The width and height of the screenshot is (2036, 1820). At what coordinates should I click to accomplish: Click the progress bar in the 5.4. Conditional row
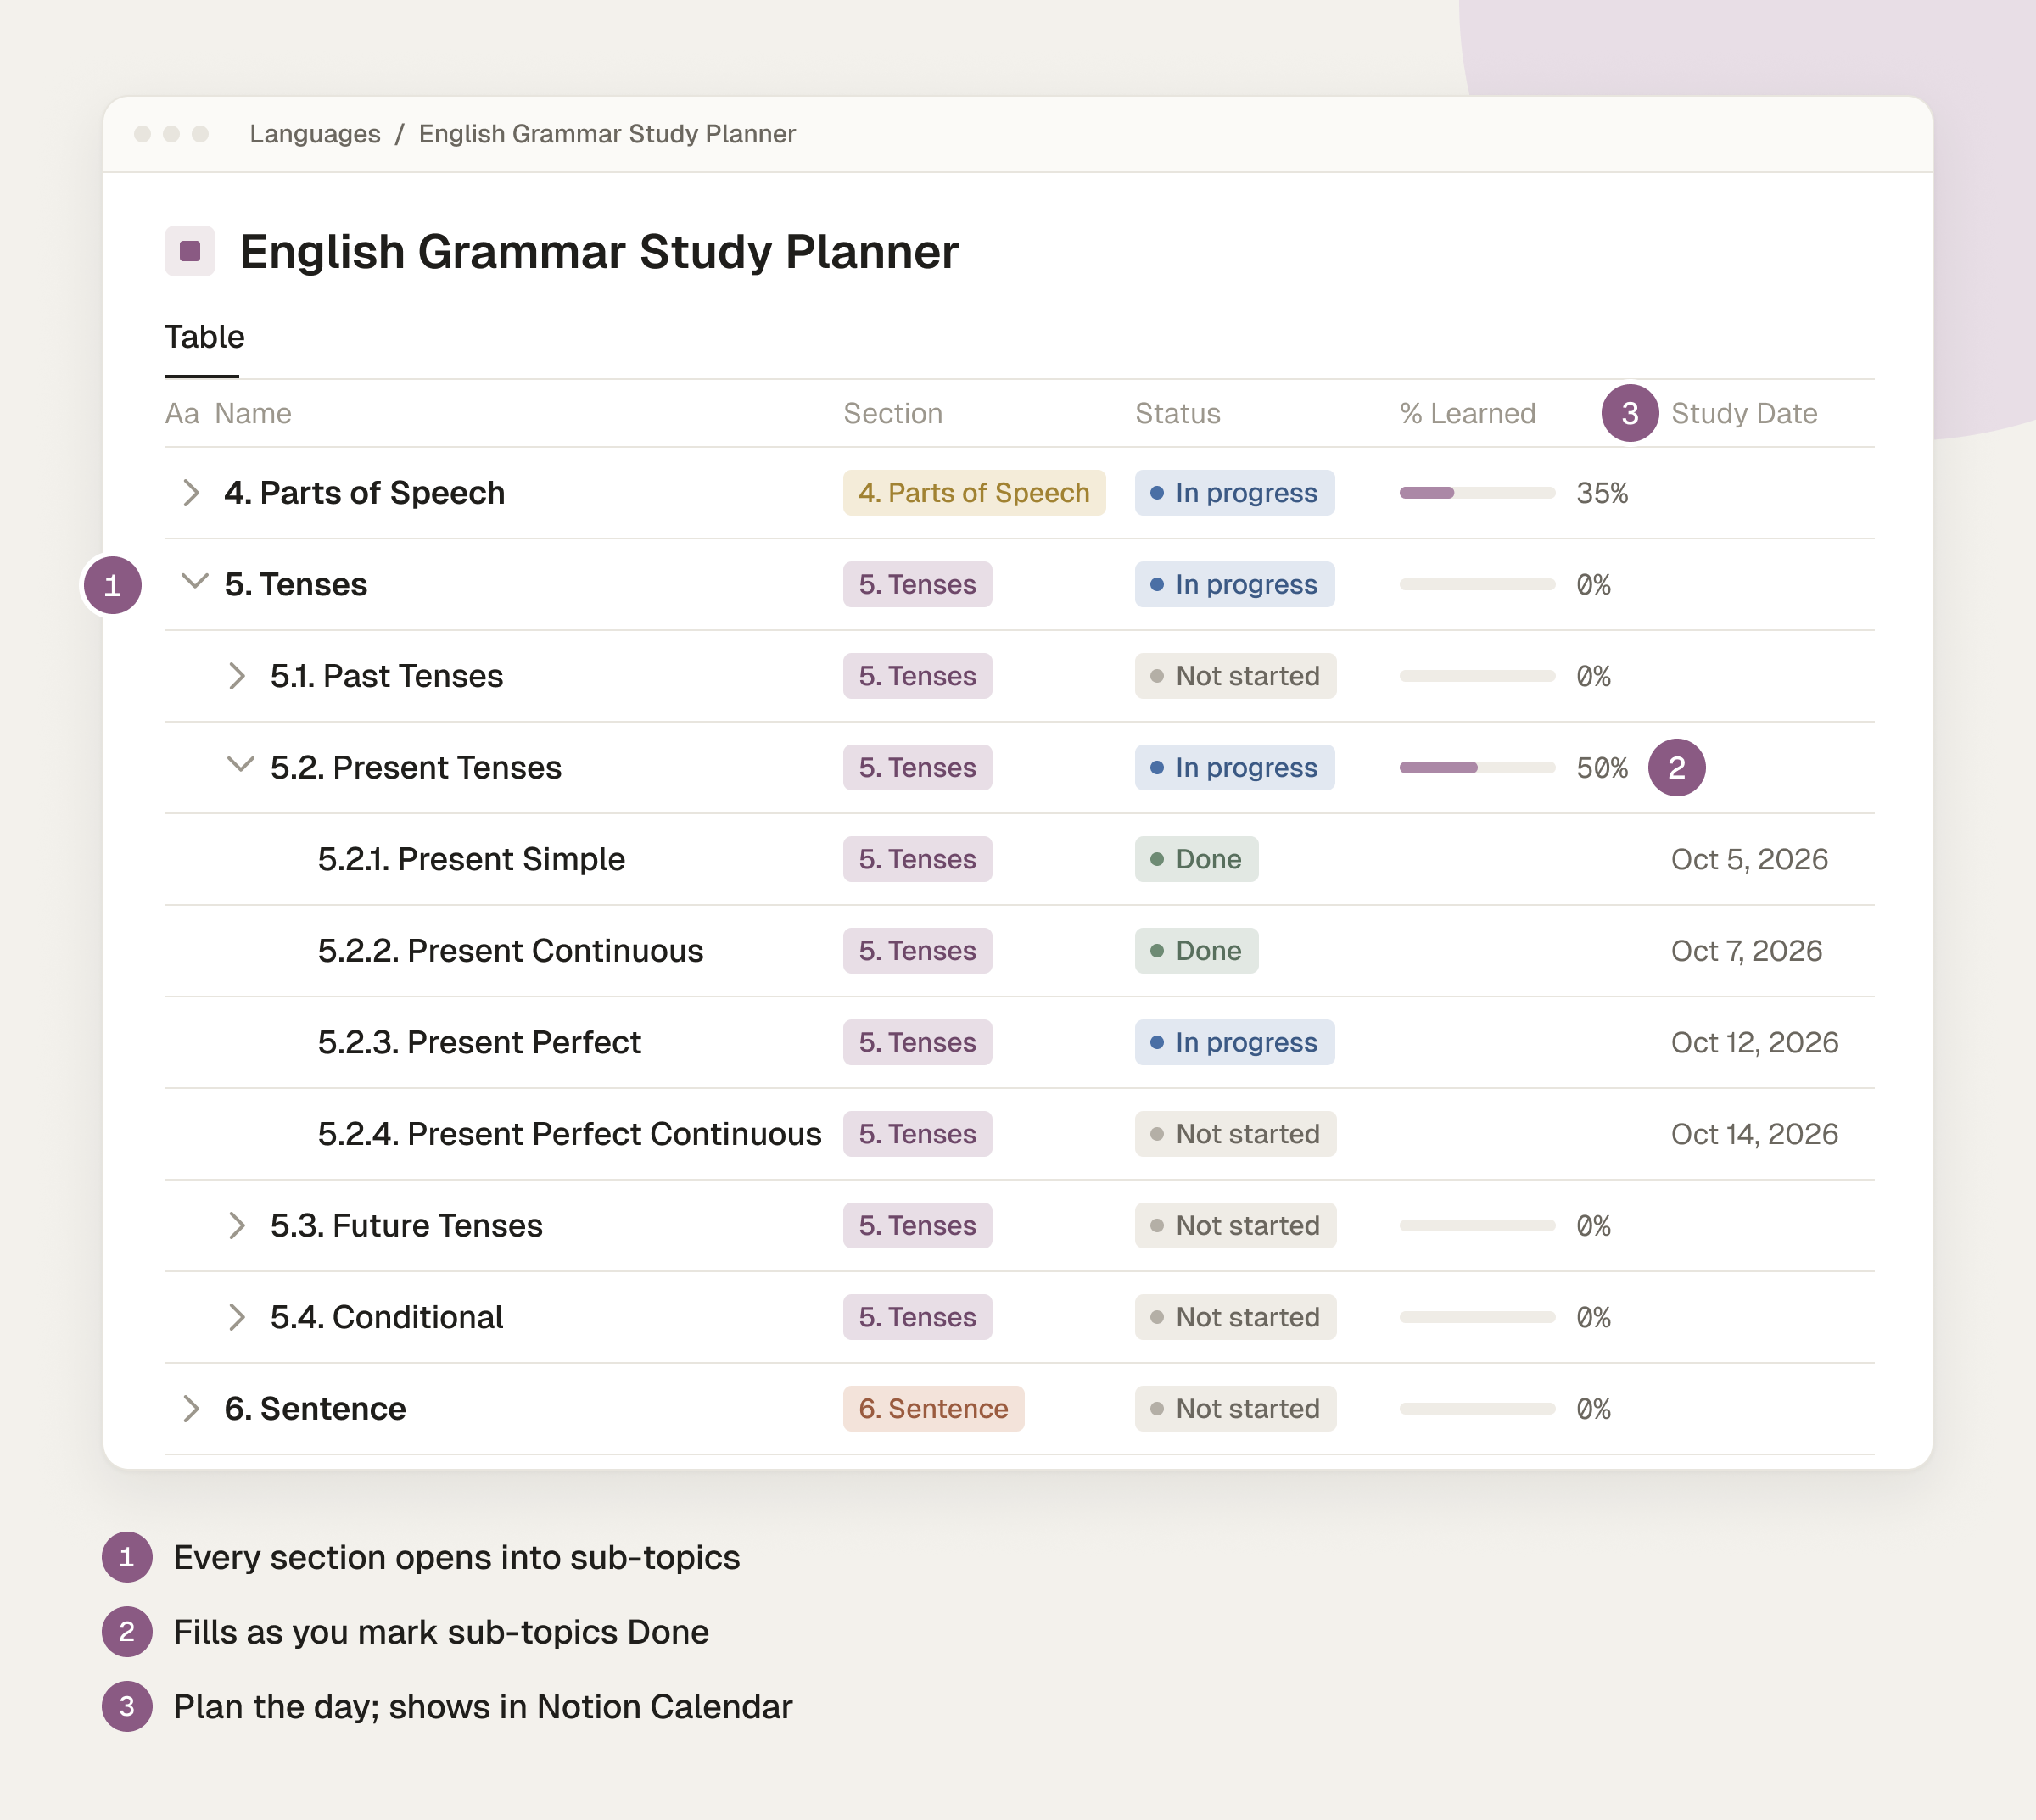point(1477,1317)
